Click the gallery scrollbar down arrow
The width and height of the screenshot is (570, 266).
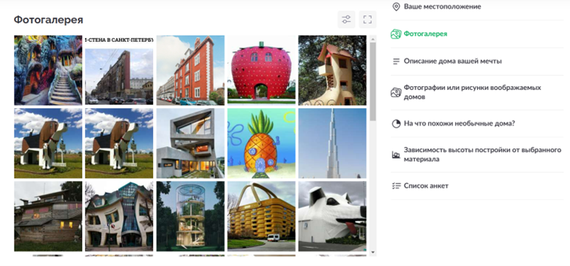click(x=373, y=252)
